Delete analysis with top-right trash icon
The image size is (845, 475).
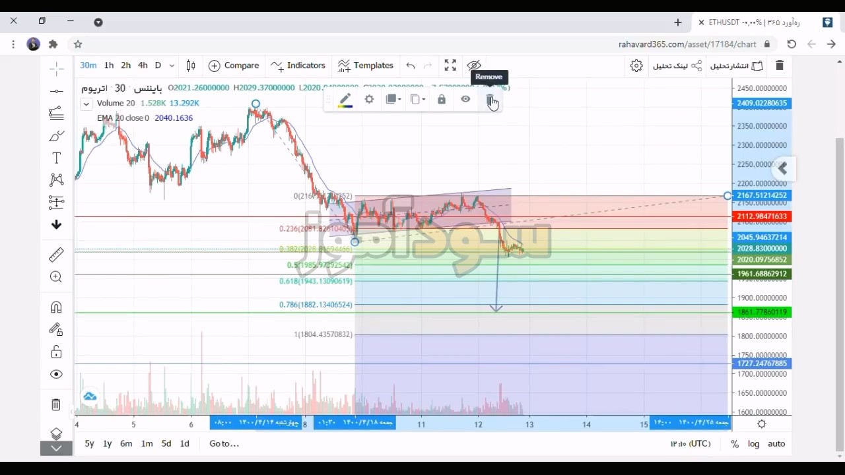coord(780,65)
